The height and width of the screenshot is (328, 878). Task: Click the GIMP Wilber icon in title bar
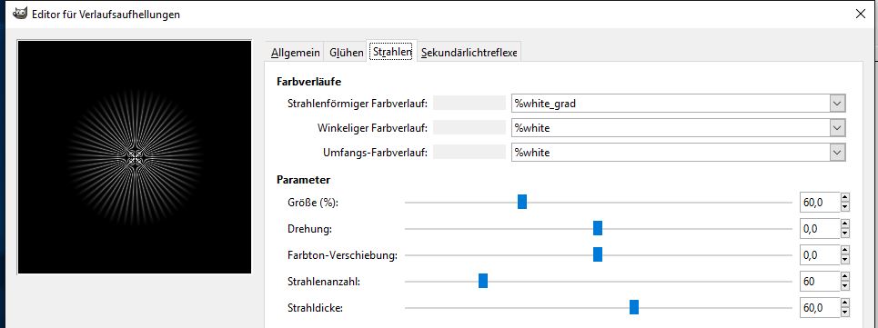pyautogui.click(x=20, y=14)
